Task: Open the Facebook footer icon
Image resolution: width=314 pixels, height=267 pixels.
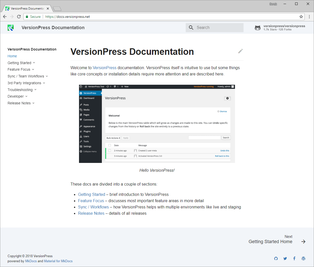Action: (x=294, y=258)
